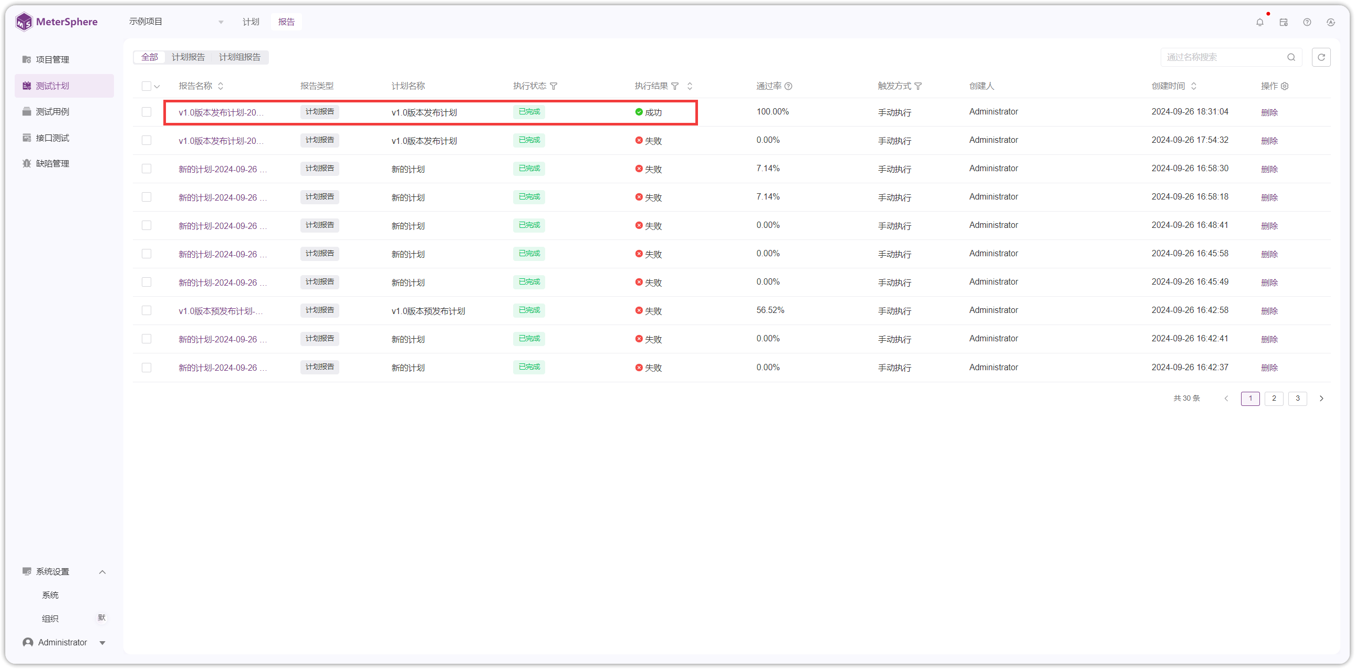
Task: Click the 成功 result in the first row
Action: pos(648,112)
